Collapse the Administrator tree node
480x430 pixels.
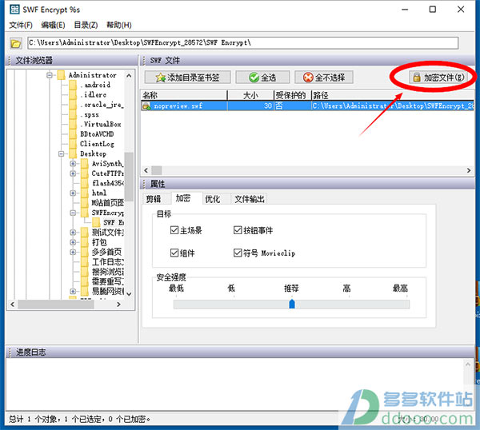50,75
